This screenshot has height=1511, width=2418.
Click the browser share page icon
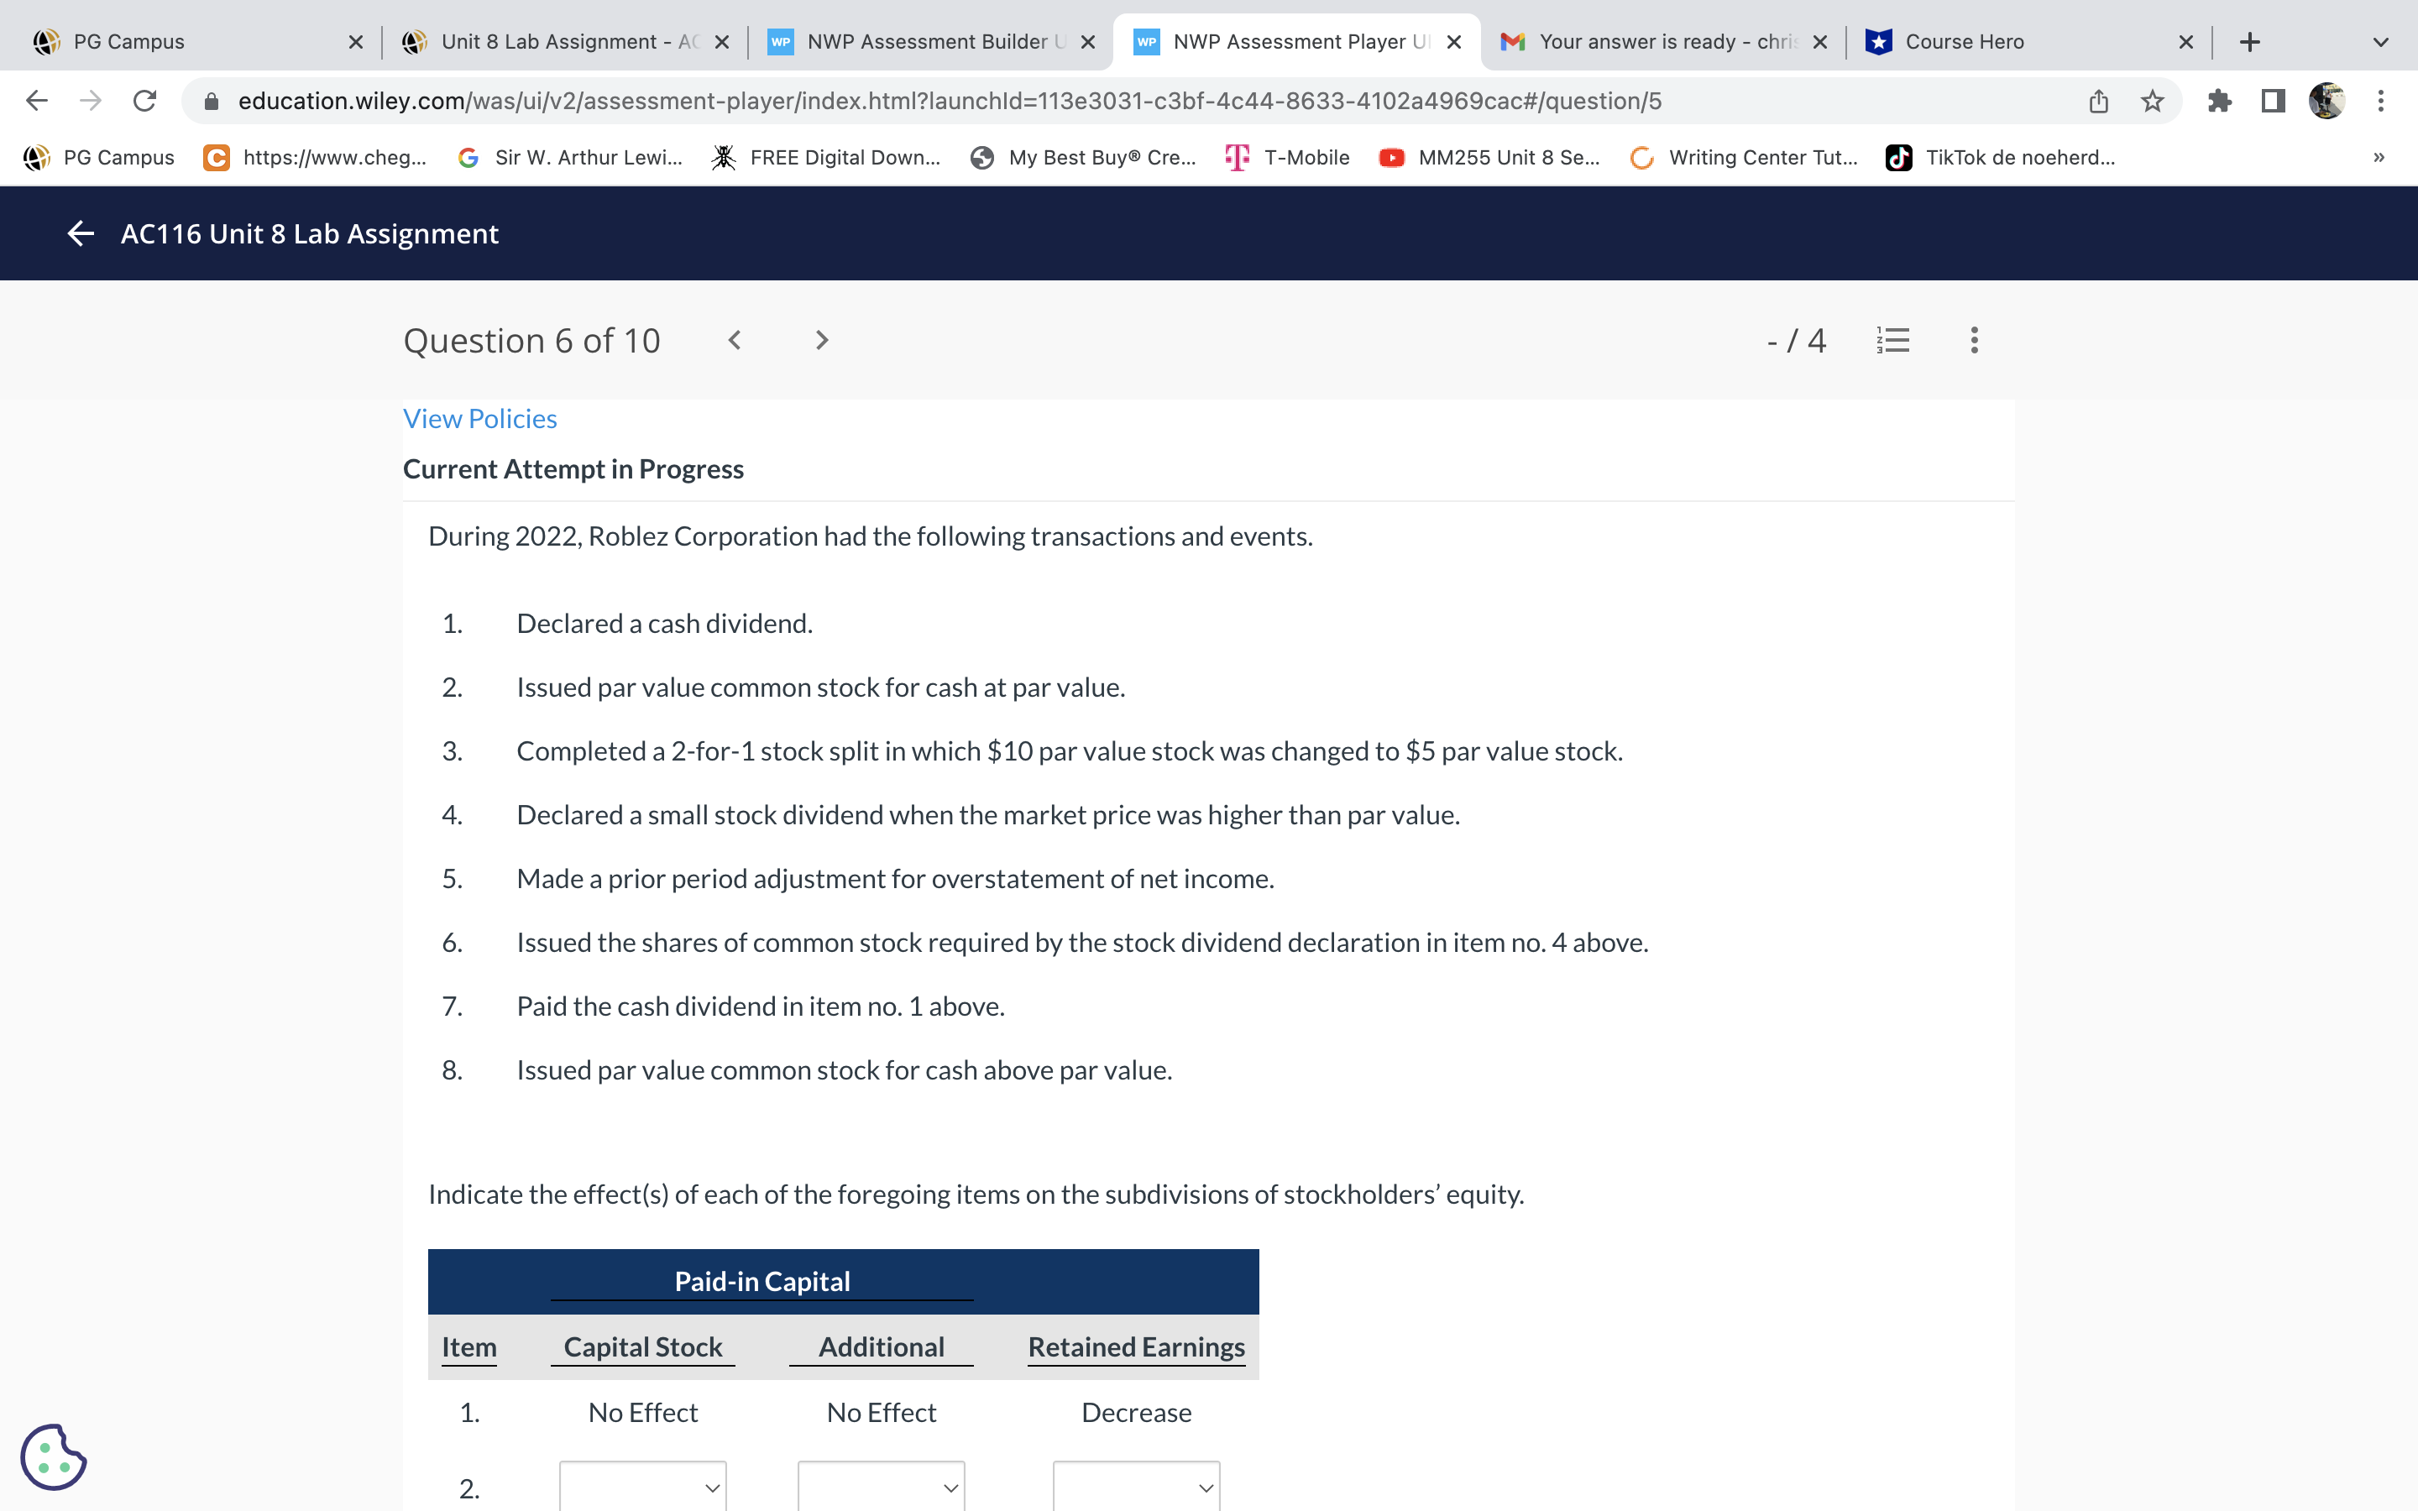[2098, 101]
